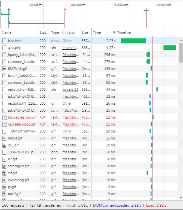
Task: Click the 301 status code cell
Action: 43,96
